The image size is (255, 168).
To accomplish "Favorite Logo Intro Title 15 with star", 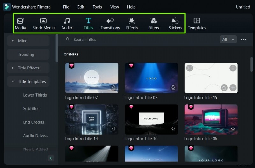I will pos(224,88).
